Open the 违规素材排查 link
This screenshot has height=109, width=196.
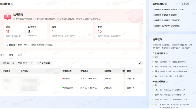pos(15,45)
